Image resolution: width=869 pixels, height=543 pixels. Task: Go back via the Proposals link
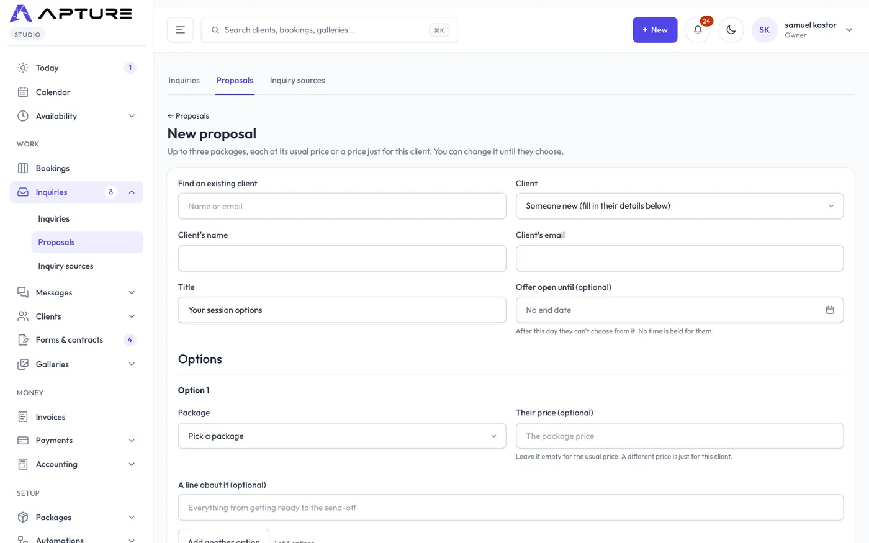188,116
